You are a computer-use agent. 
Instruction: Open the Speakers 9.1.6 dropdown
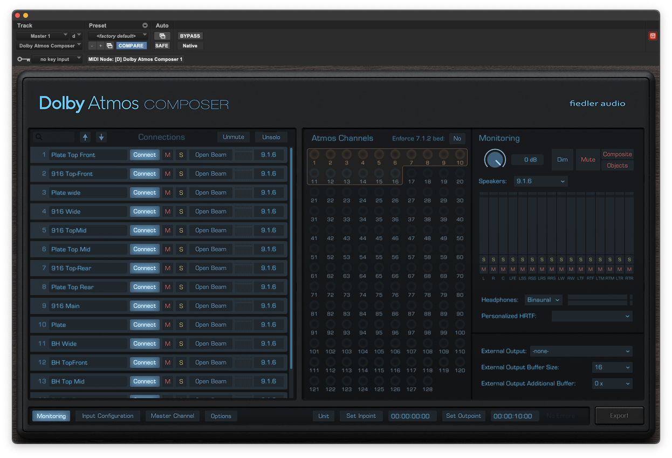(540, 181)
